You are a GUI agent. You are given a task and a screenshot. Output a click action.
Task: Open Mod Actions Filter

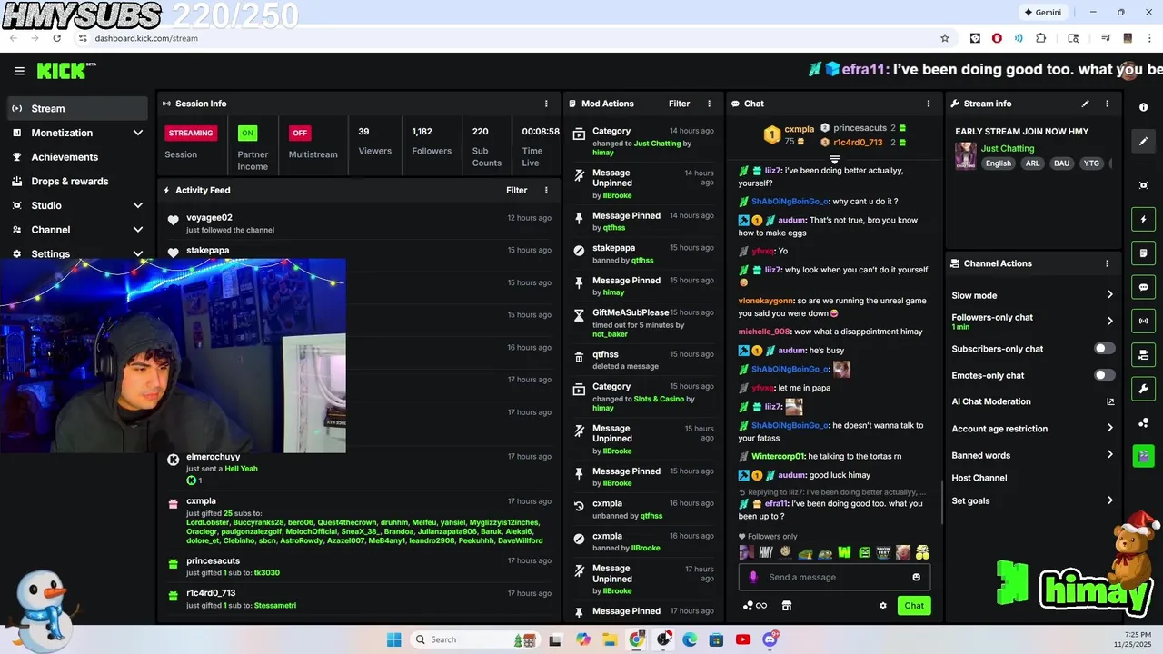[679, 104]
